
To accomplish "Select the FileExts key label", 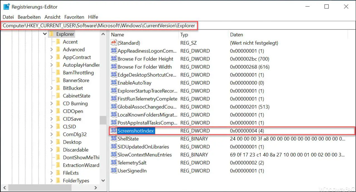I will point(71,173).
